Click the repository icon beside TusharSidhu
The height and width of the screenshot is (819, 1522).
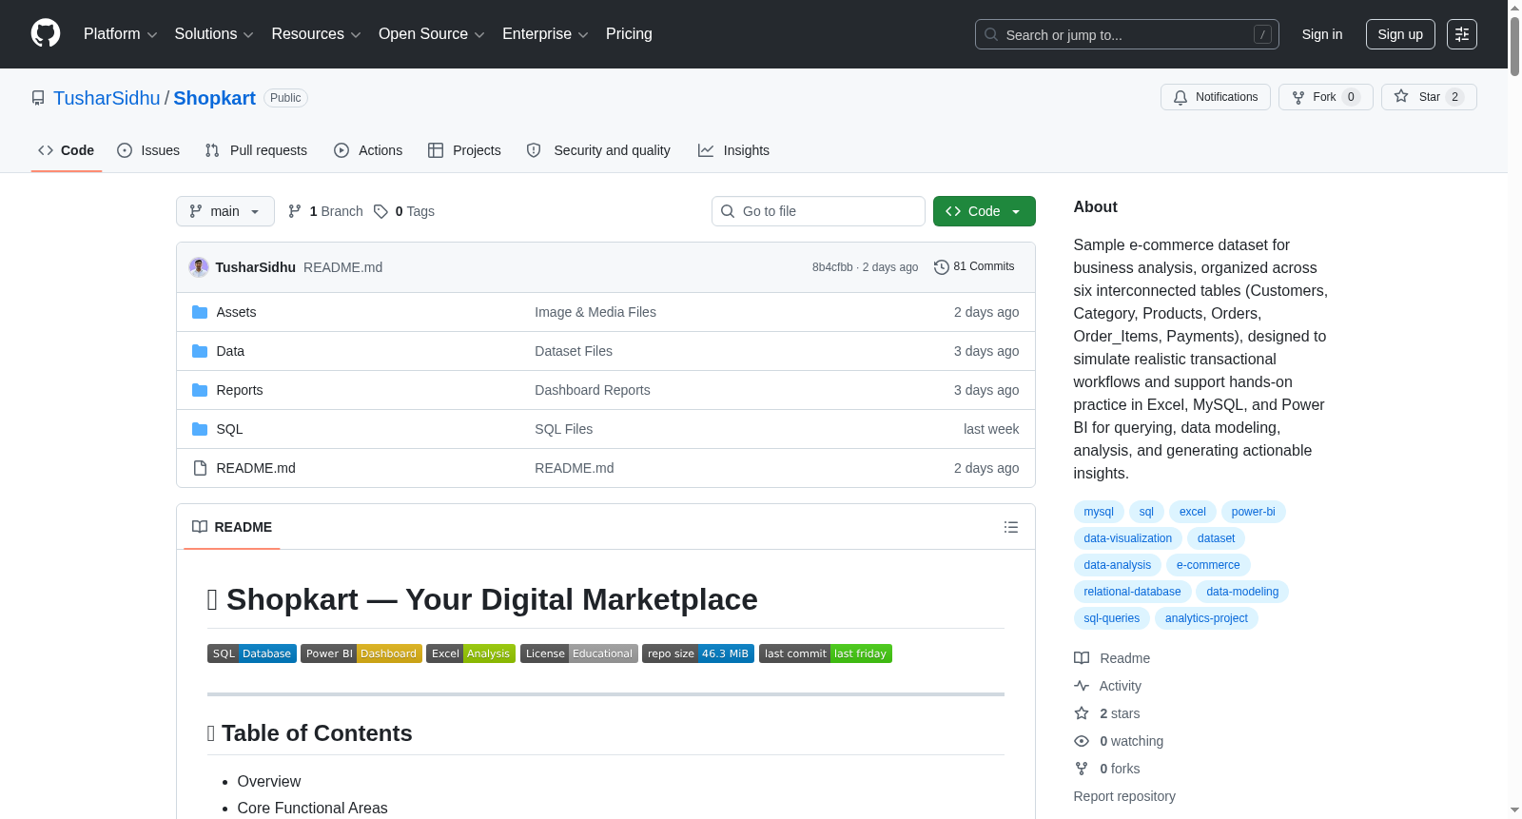(38, 98)
